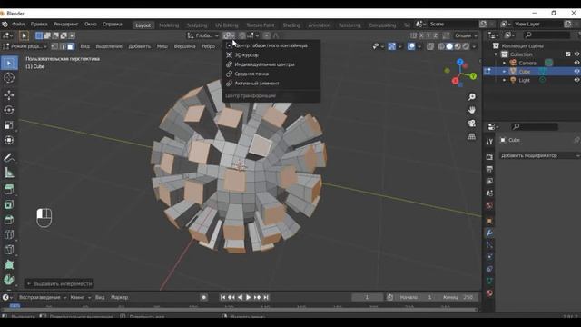Image resolution: width=581 pixels, height=327 pixels.
Task: Toggle camera view icon in viewport
Action: pyautogui.click(x=472, y=124)
